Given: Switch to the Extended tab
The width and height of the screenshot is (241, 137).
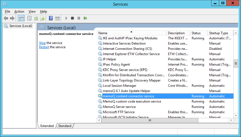Looking at the screenshot, I should [x=47, y=126].
